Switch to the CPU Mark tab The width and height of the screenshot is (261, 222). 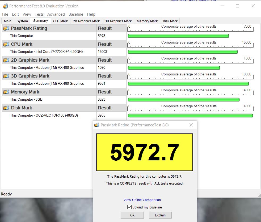pos(60,21)
